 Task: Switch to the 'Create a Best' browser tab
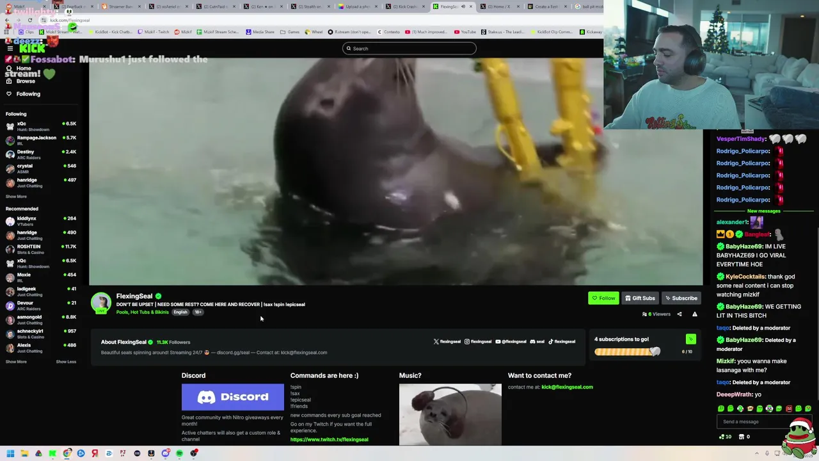click(x=546, y=6)
